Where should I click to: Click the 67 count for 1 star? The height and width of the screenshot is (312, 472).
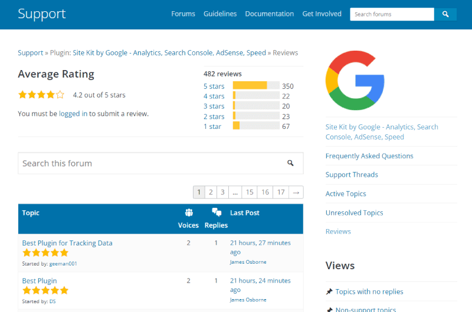(286, 127)
